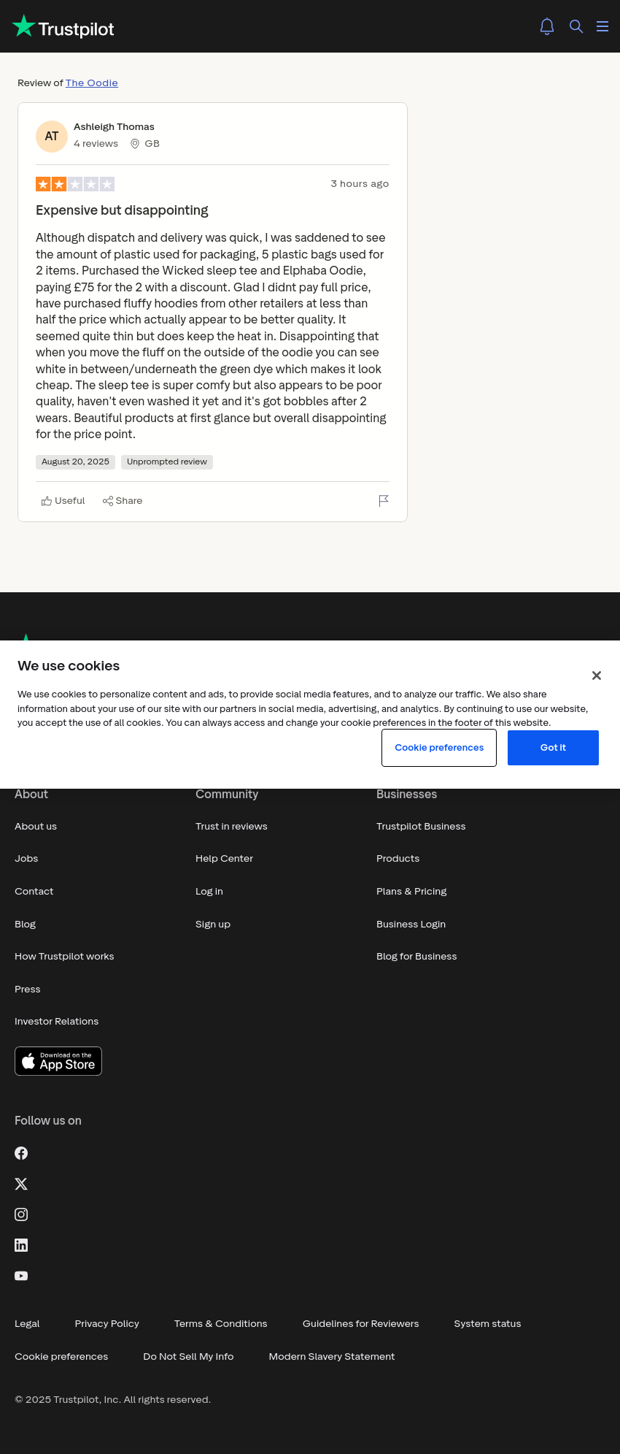
Task: Open the Legal footer link
Action: [x=27, y=1324]
